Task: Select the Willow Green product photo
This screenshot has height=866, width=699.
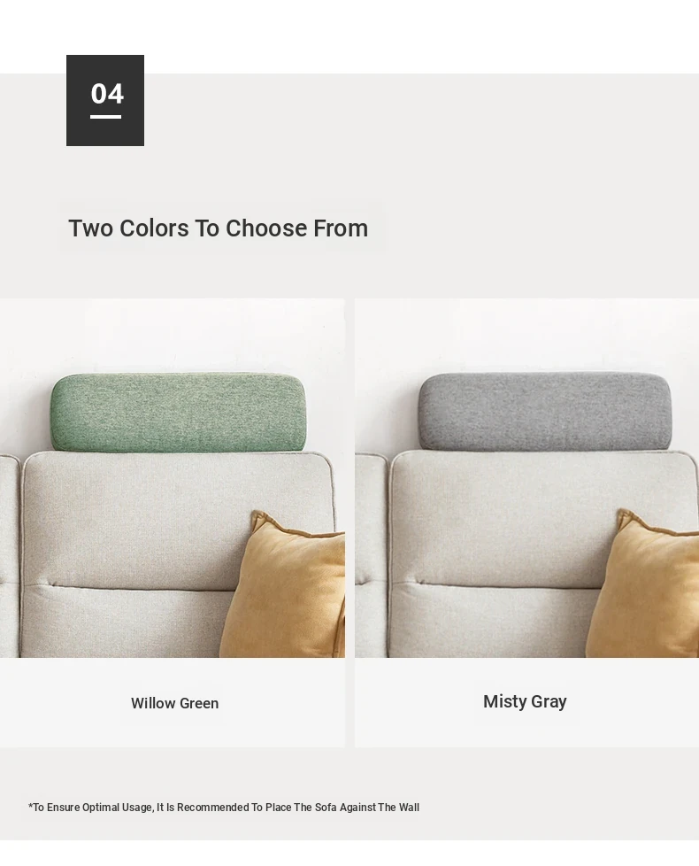Action: pyautogui.click(x=173, y=478)
